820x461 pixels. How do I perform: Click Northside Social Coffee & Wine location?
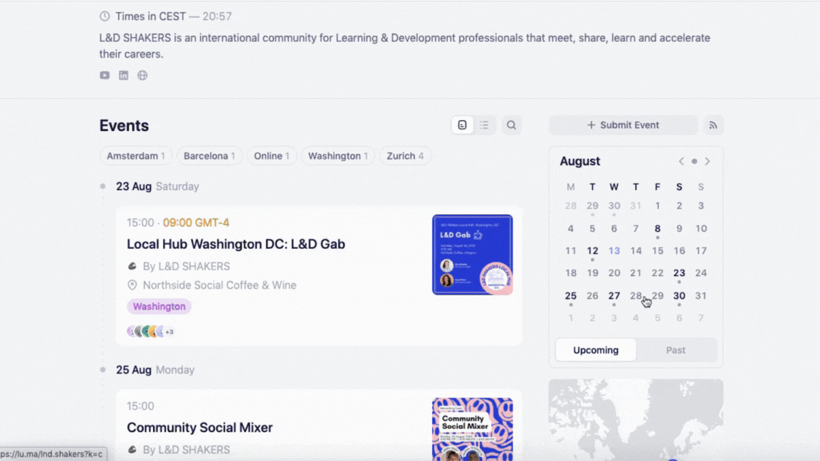pos(220,285)
